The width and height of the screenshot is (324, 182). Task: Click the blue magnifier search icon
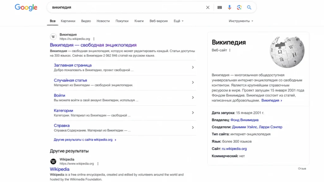[249, 8]
